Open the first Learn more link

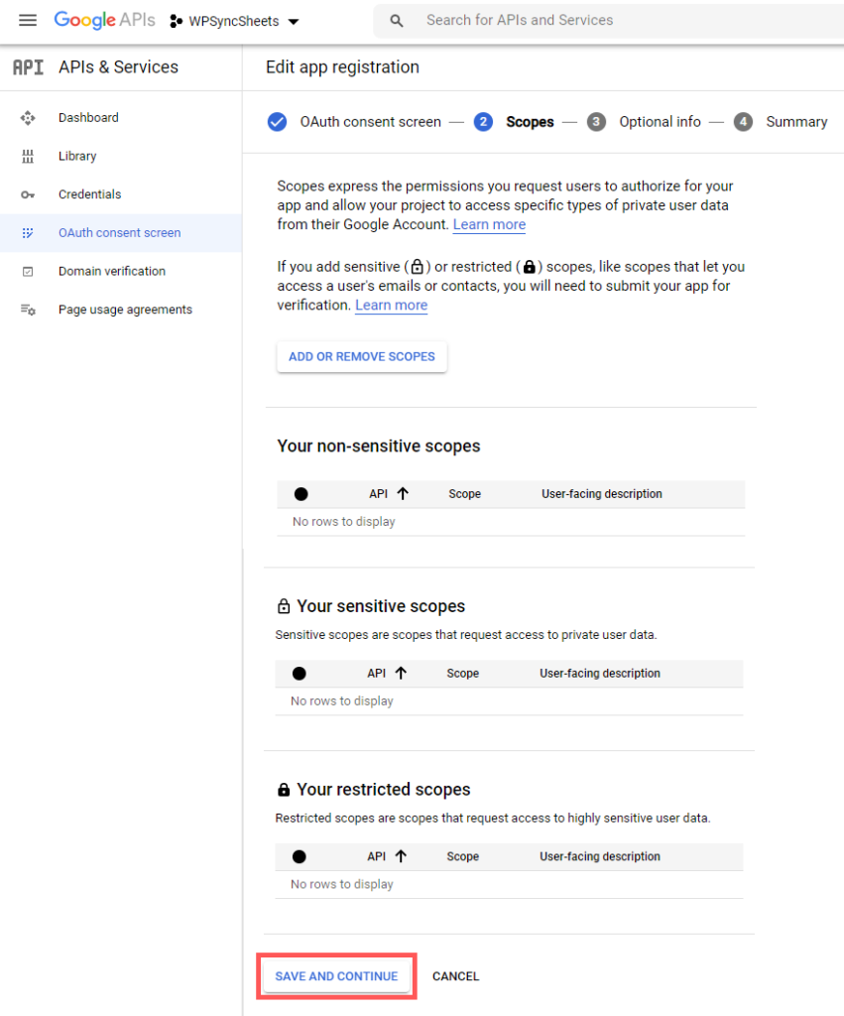click(x=489, y=225)
